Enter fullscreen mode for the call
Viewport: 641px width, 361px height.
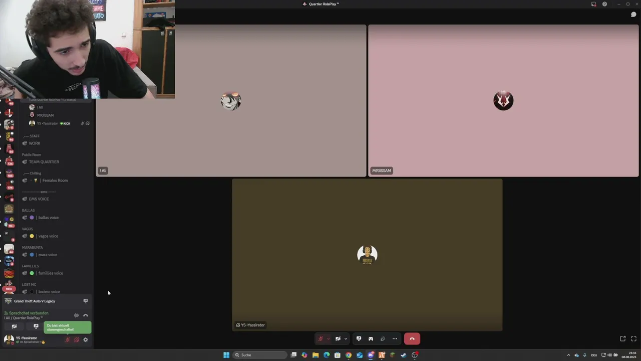point(633,339)
